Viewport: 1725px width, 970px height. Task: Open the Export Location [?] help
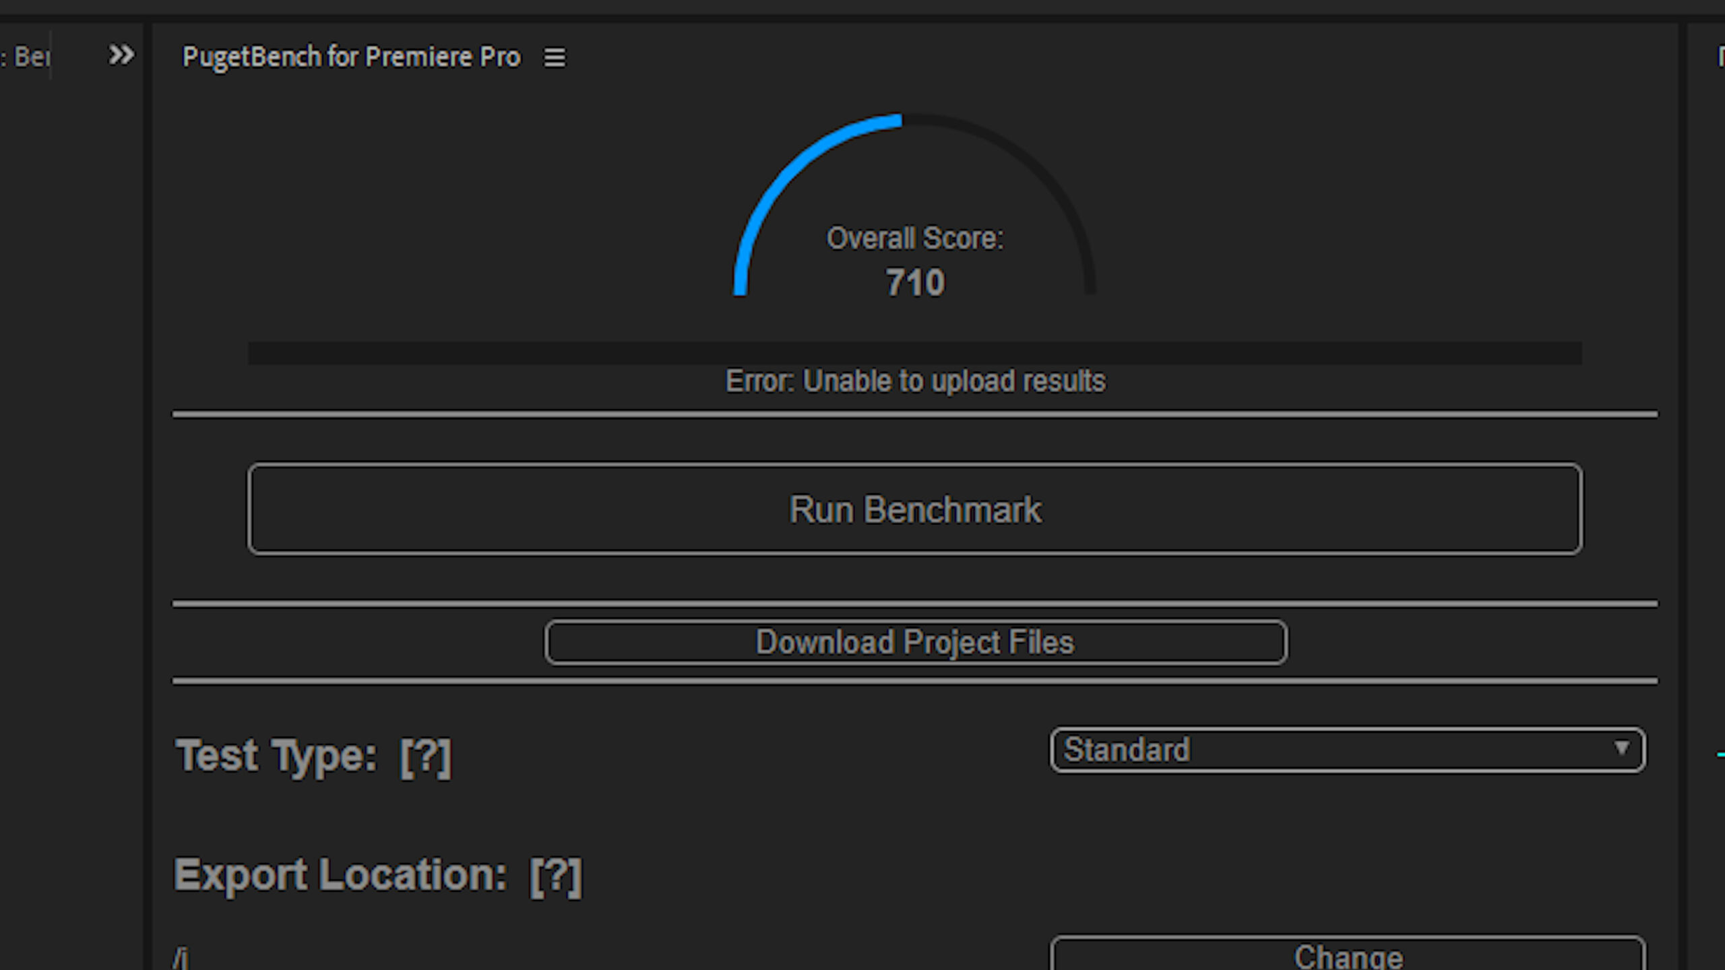tap(556, 876)
